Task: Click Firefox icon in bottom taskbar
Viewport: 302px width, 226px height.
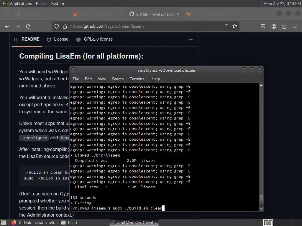Action: 14,222
